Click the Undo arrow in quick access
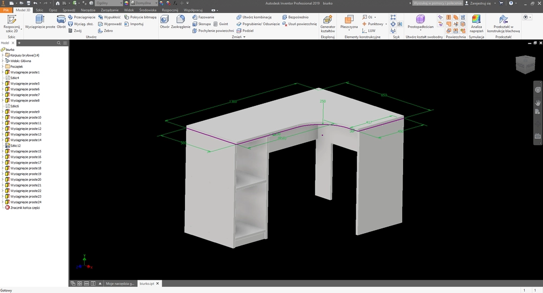Image resolution: width=543 pixels, height=293 pixels. (35, 3)
